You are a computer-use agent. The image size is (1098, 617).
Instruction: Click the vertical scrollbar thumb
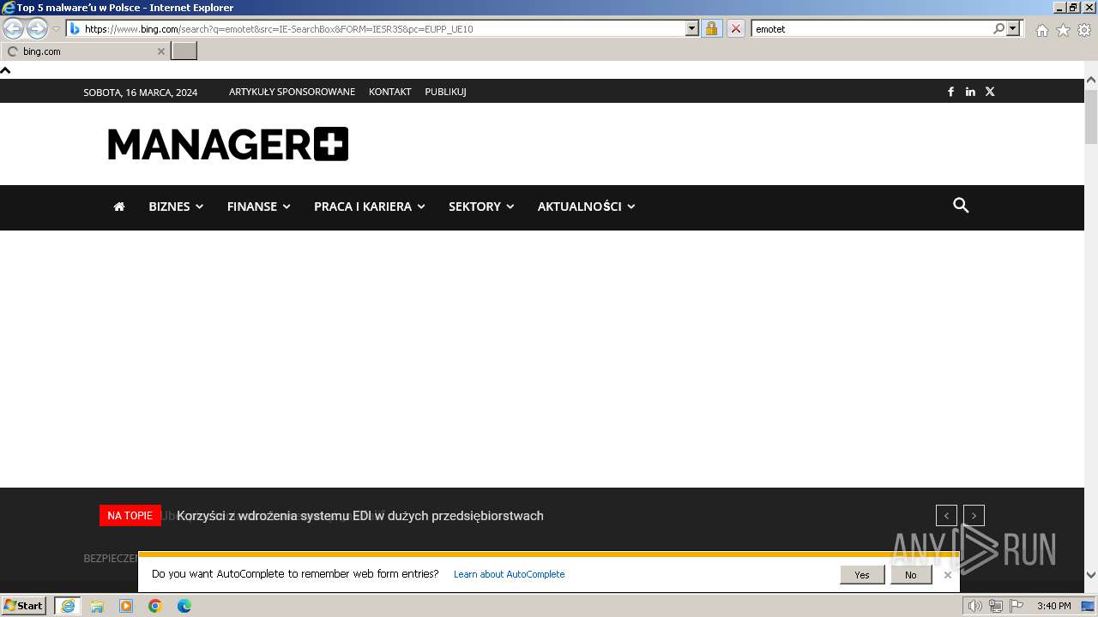pos(1091,116)
